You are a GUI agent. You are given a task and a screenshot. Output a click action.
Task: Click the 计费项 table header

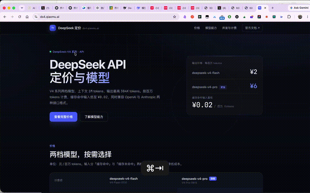[x=58, y=180]
